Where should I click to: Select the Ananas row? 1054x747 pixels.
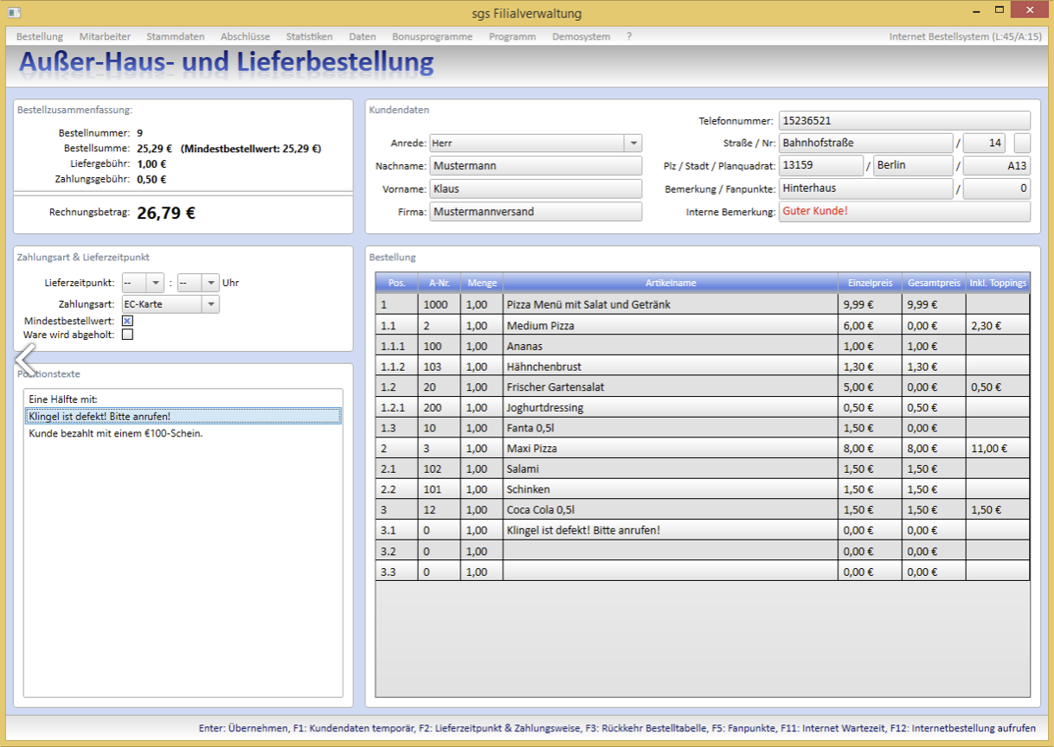pyautogui.click(x=703, y=346)
